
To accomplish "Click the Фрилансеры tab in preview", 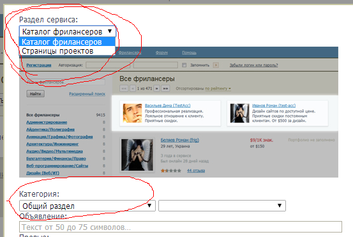I will [130, 53].
